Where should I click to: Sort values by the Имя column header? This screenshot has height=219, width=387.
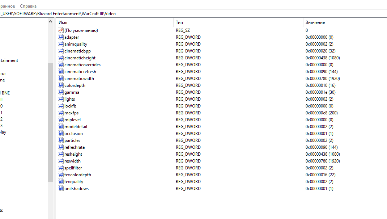click(115, 22)
